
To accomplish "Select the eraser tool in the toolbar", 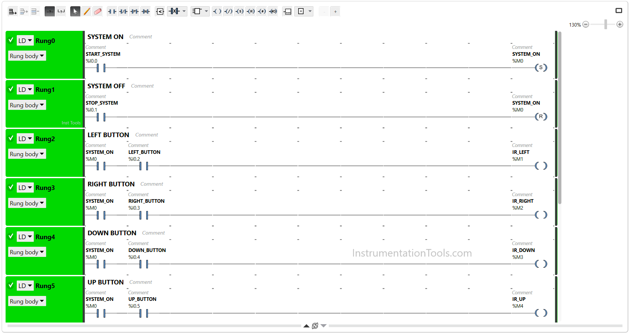I will pyautogui.click(x=98, y=11).
